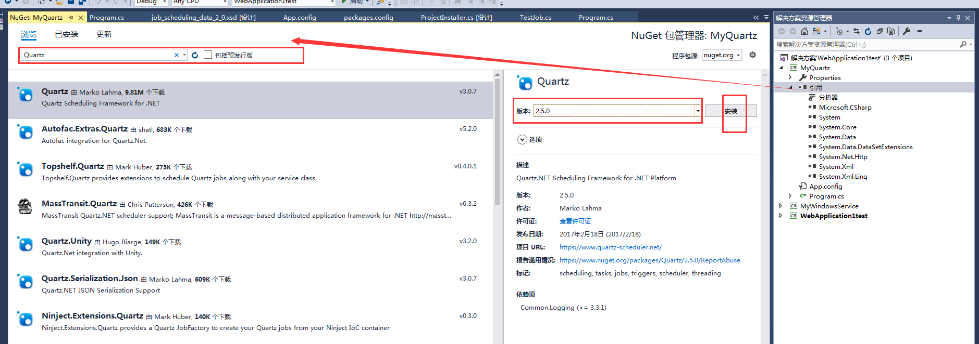
Task: Expand the MyWindowsService project arrow
Action: click(x=781, y=206)
